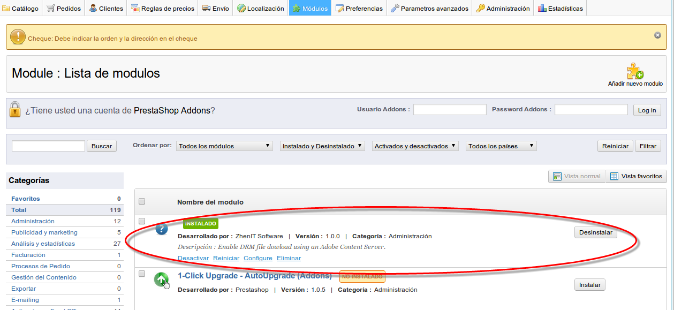Open the Localización tab
674x310 pixels.
pyautogui.click(x=261, y=8)
